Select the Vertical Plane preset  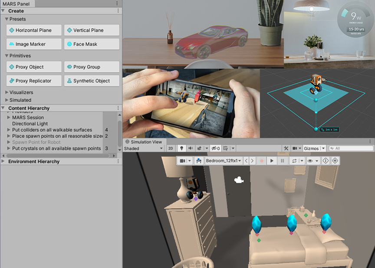(92, 30)
